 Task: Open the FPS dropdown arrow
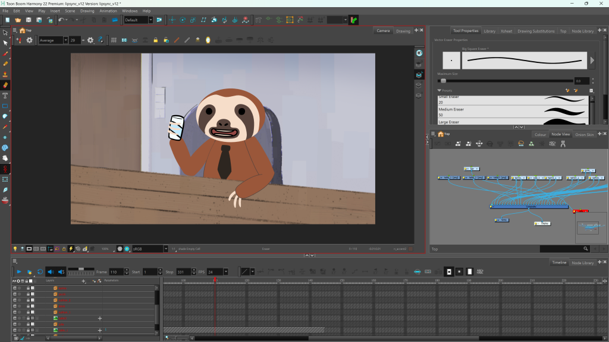[225, 272]
